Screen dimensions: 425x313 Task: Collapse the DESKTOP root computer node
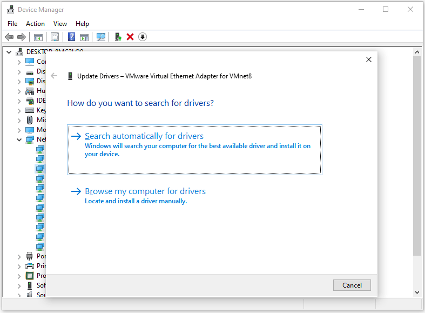tap(10, 52)
